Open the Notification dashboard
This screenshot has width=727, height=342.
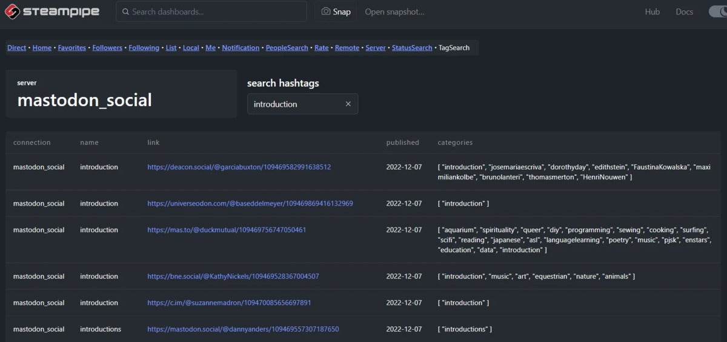[x=241, y=48]
